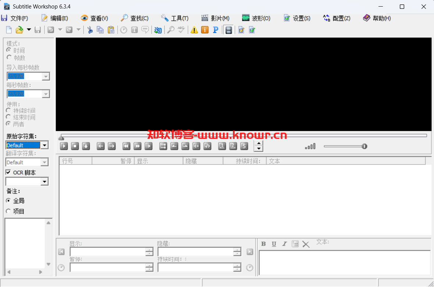The width and height of the screenshot is (434, 287).
Task: Click the blue P toolbar icon
Action: click(x=215, y=30)
